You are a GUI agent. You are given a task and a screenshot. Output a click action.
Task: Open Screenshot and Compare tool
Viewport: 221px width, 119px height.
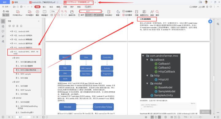pos(144,13)
